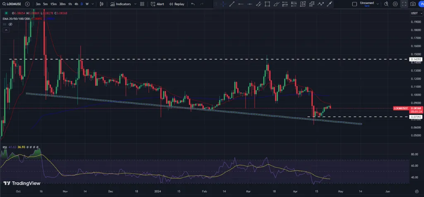Take a chart snapshot with camera icon
This screenshot has width=424, height=197.
click(413, 4)
